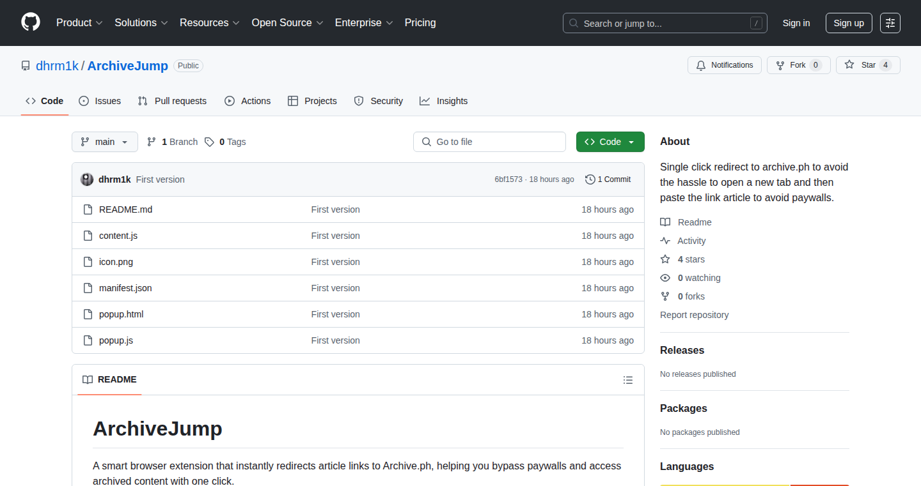Open the Resources dropdown menu

tap(210, 22)
